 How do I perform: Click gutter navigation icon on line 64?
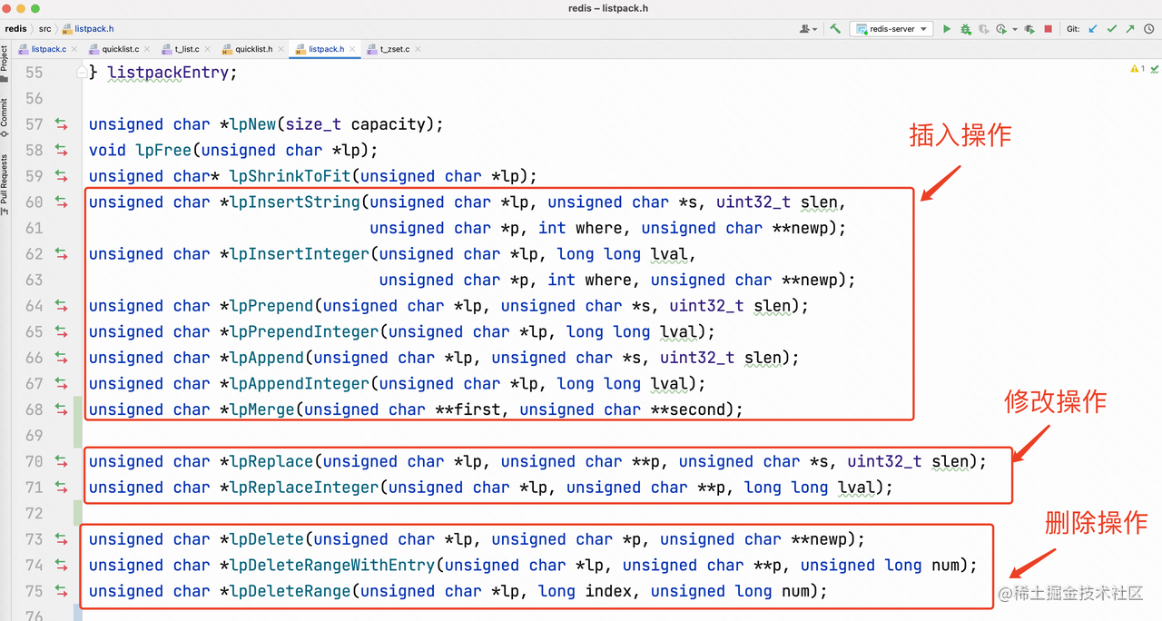click(x=62, y=306)
